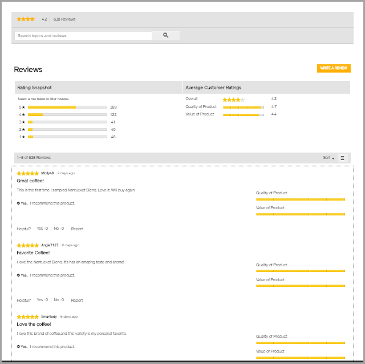Report Angie7127's review
The image size is (365, 364).
click(77, 300)
